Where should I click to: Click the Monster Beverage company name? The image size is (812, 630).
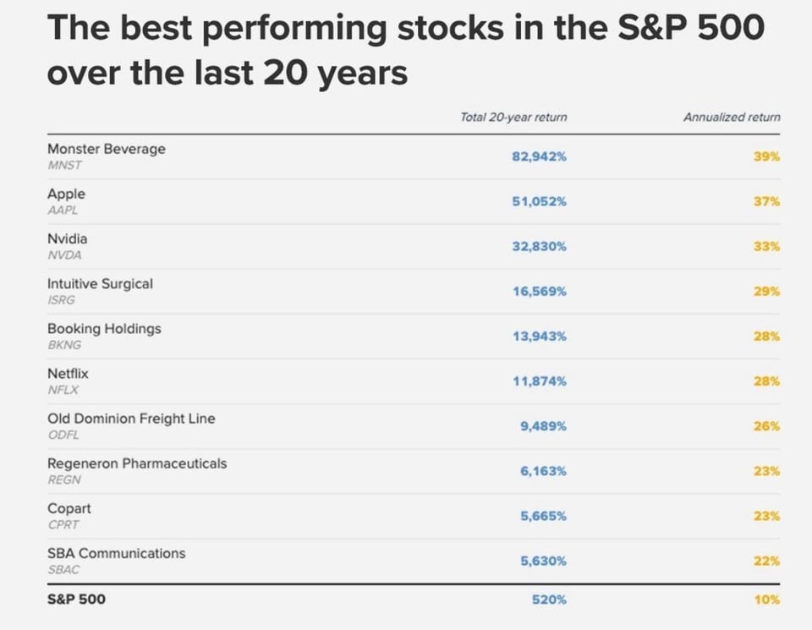107,149
